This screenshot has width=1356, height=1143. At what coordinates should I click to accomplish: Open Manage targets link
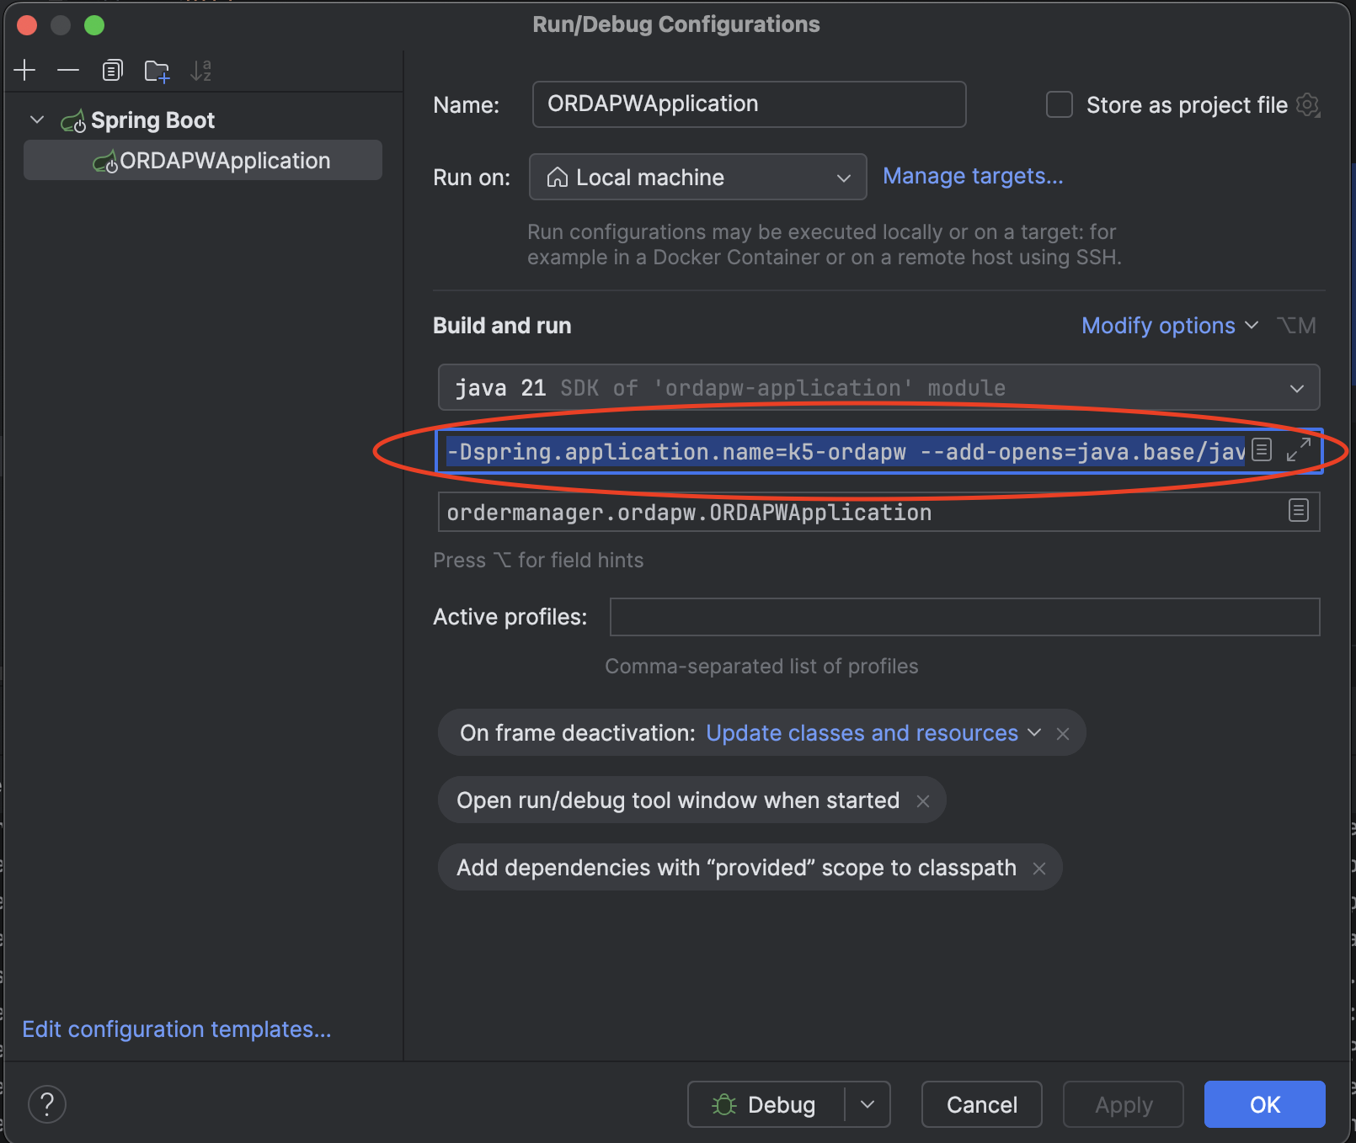972,176
